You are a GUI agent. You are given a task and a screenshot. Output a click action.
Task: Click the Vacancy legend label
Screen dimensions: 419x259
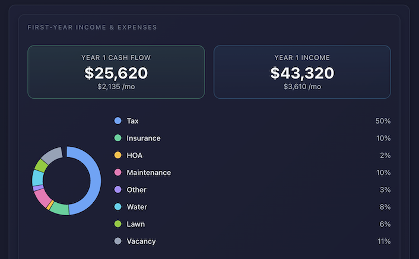141,241
